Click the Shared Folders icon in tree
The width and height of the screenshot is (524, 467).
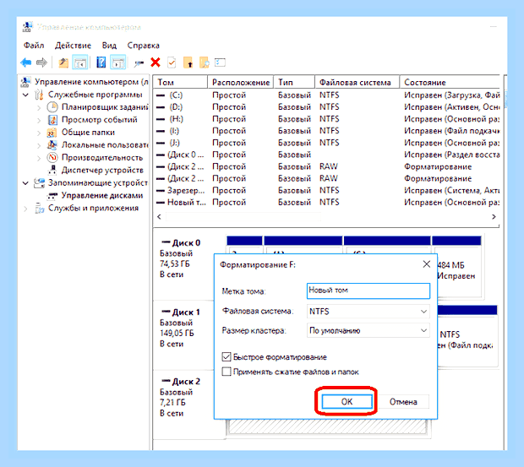[52, 133]
